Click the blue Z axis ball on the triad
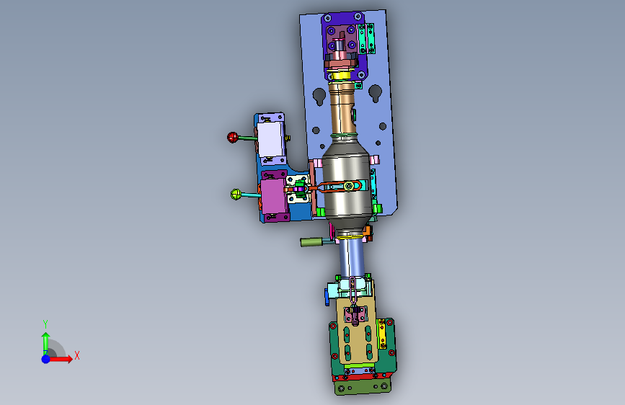Image resolution: width=625 pixels, height=405 pixels. [x=46, y=359]
